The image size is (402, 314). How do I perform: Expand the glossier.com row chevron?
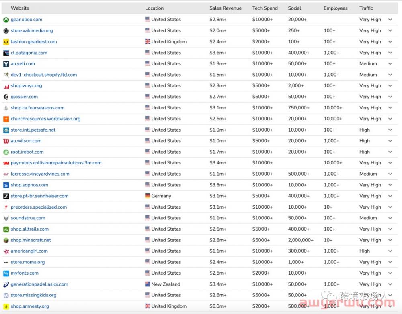click(x=390, y=97)
